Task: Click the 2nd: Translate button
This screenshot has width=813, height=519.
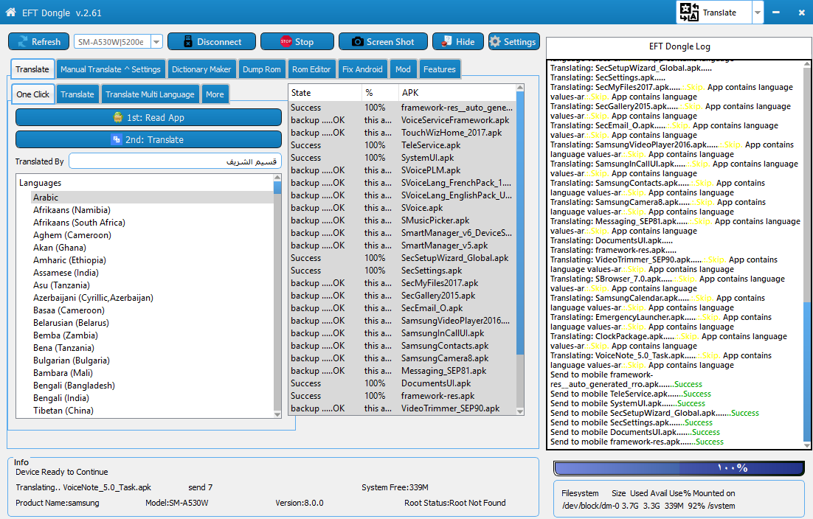Action: tap(148, 139)
